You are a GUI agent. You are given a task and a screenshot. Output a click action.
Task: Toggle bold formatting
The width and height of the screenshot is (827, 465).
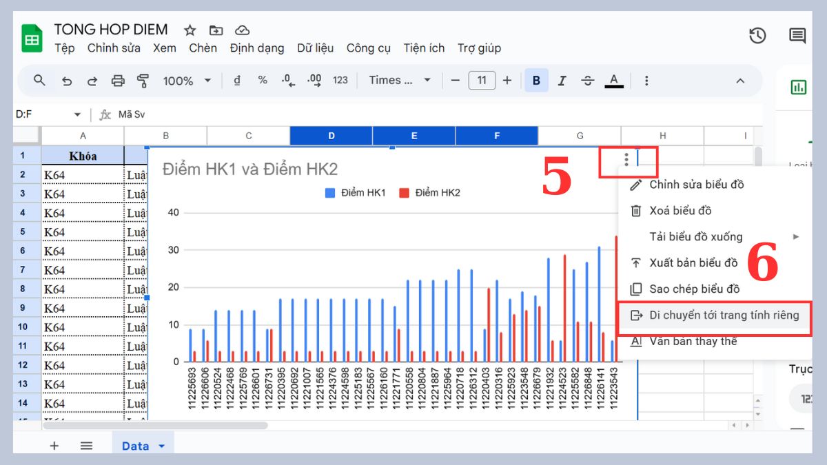click(x=536, y=81)
